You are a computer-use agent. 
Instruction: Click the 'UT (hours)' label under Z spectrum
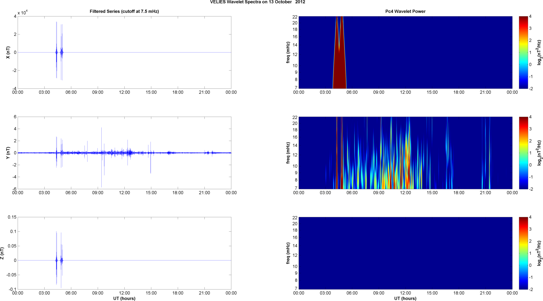tap(405, 298)
